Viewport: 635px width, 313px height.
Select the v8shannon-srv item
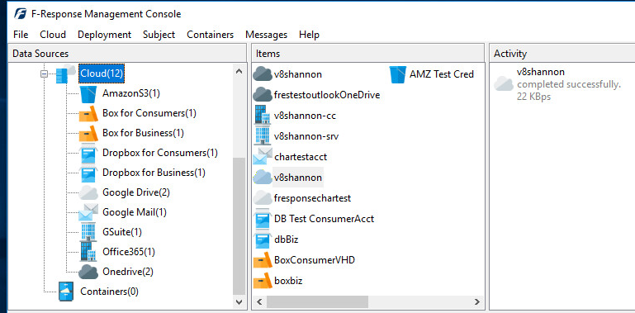pyautogui.click(x=306, y=136)
